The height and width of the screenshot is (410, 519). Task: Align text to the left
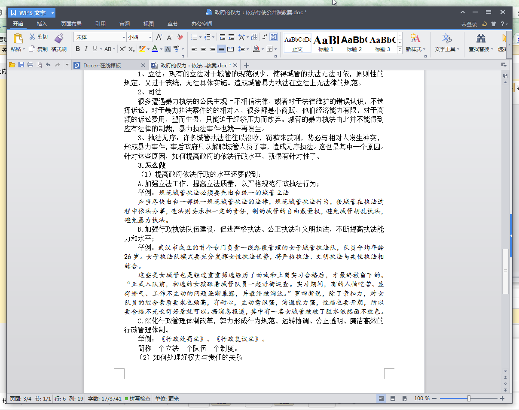click(194, 49)
